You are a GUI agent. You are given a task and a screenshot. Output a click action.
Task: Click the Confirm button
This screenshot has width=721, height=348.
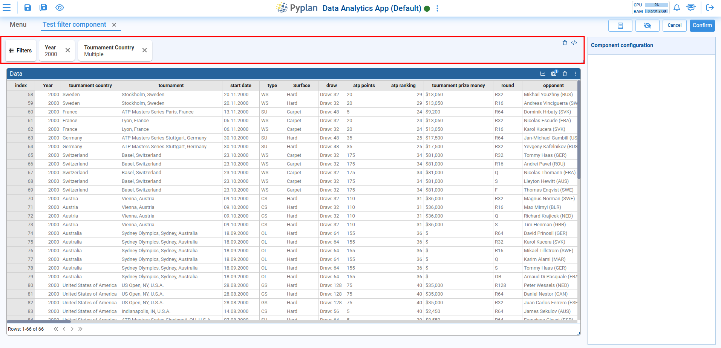click(x=702, y=26)
